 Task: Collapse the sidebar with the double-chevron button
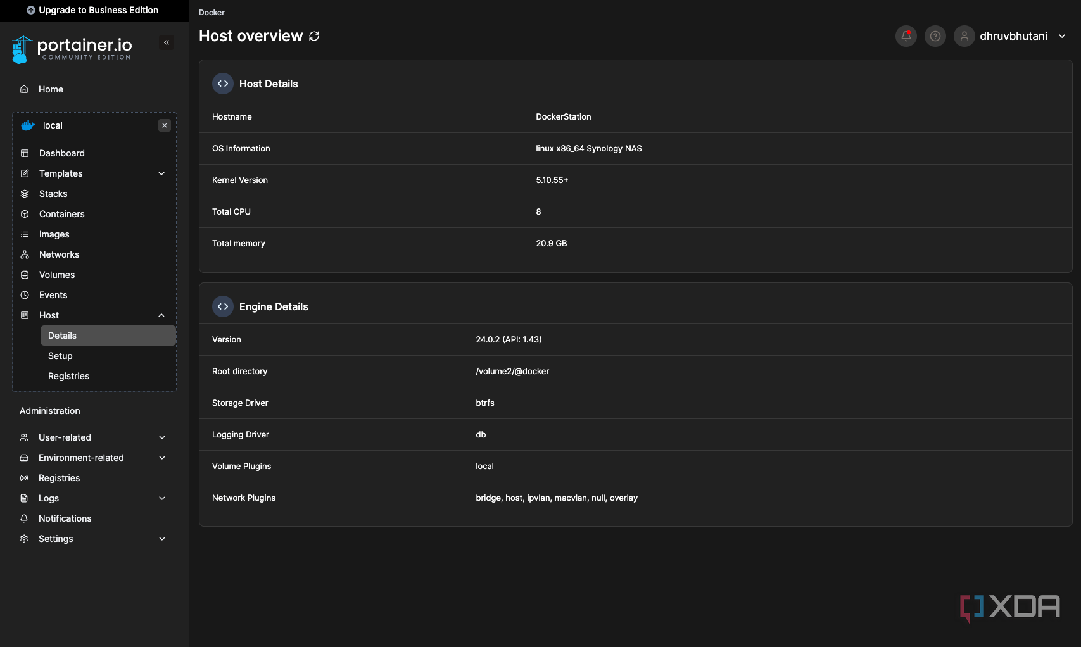click(167, 42)
